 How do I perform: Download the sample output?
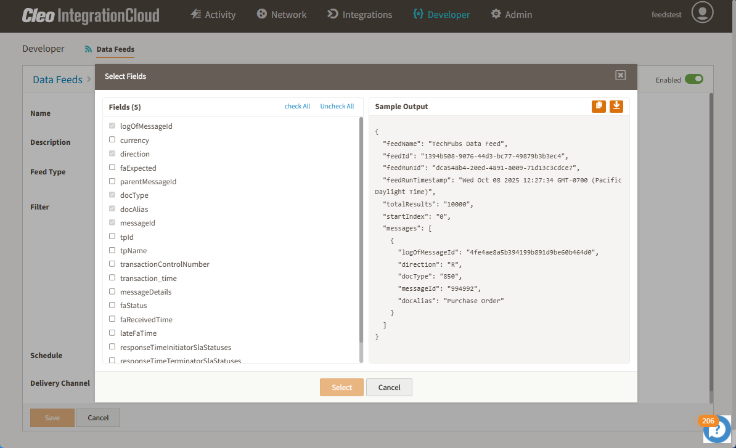[616, 106]
